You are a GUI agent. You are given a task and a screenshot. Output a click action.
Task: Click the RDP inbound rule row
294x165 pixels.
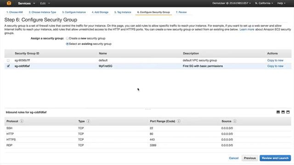(x=148, y=145)
